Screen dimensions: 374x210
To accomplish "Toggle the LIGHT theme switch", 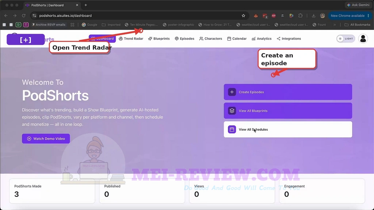I will tap(346, 39).
